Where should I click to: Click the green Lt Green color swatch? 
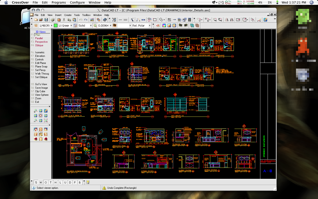click(56, 26)
